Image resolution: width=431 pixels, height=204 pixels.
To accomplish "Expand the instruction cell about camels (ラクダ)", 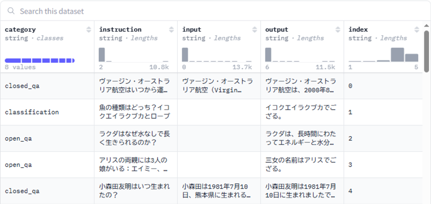I will pyautogui.click(x=134, y=138).
